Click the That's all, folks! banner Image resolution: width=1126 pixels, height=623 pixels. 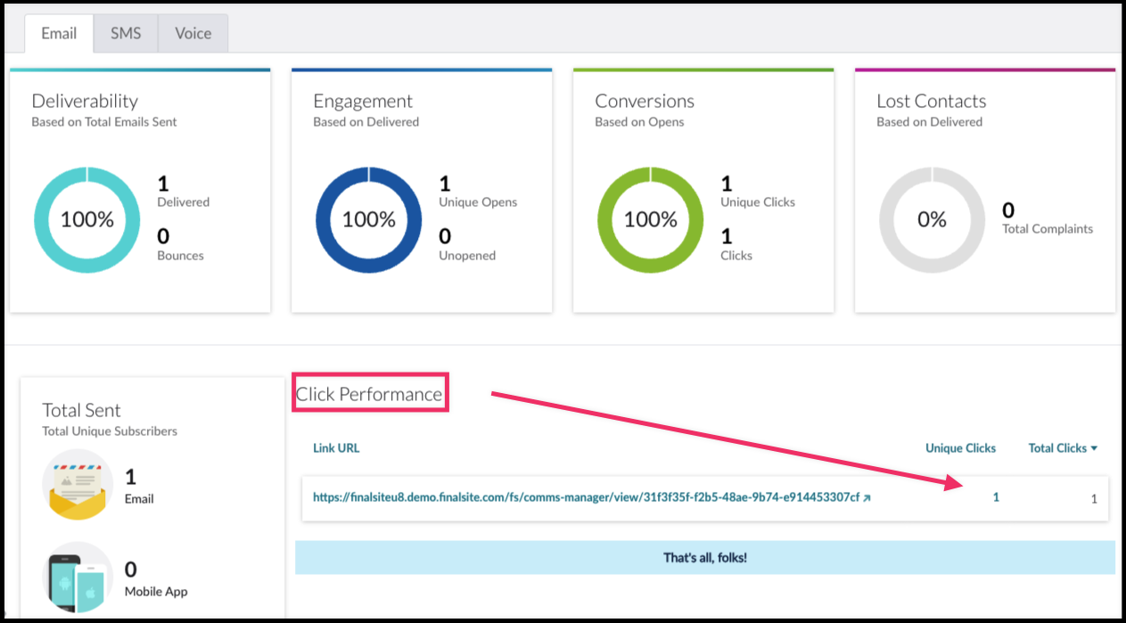pyautogui.click(x=704, y=558)
